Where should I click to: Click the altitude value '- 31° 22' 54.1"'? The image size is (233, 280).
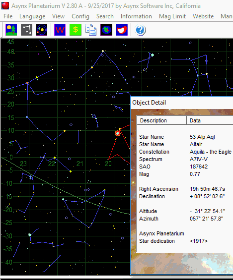207,211
